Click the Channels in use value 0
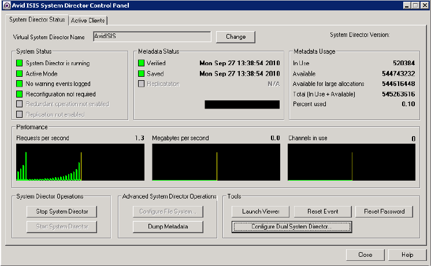This screenshot has width=431, height=266. 414,138
